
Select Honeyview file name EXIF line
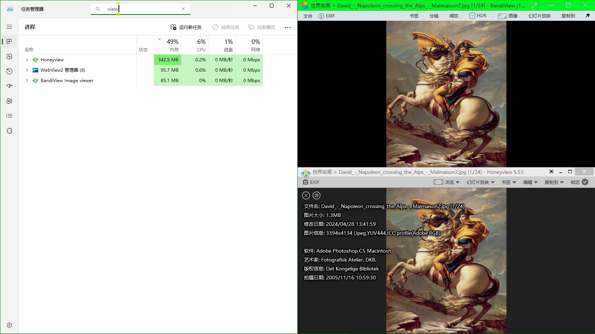(x=384, y=206)
